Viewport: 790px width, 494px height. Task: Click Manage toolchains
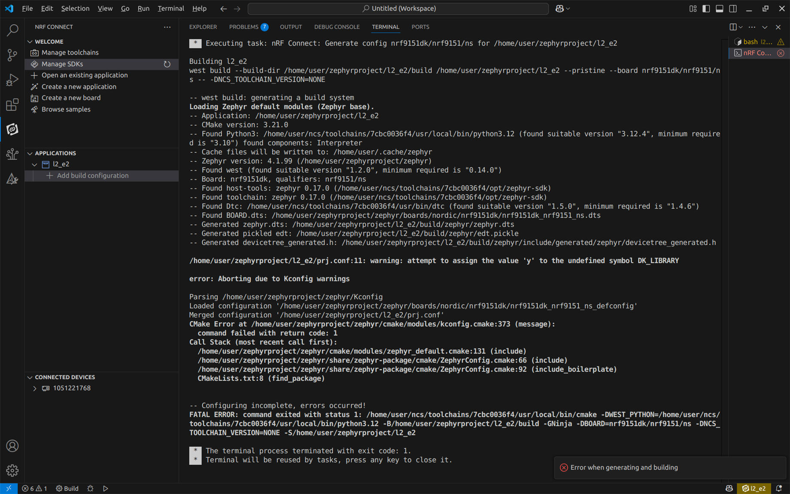click(x=70, y=52)
